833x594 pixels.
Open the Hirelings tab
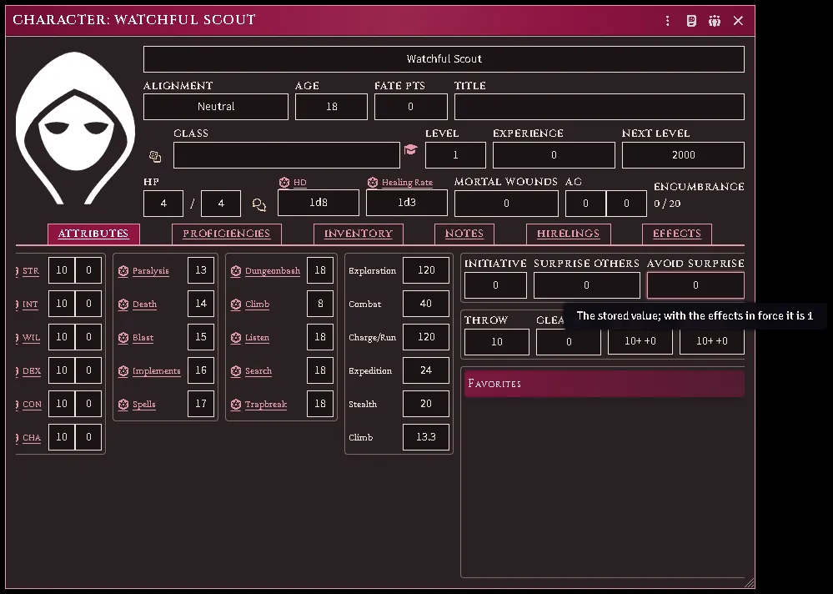pos(568,234)
